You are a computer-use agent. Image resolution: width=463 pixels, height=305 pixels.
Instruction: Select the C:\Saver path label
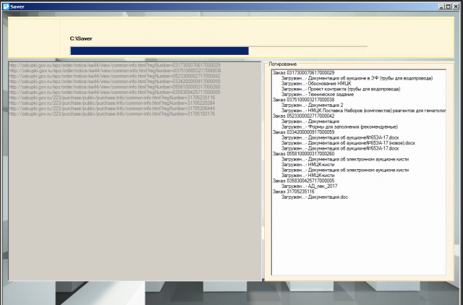coord(81,38)
